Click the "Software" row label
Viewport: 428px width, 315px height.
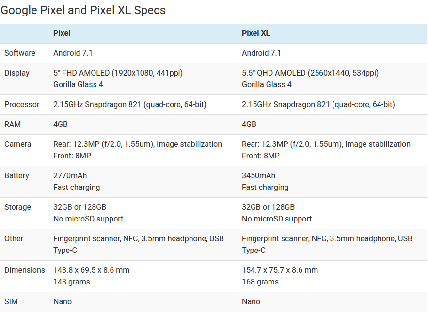[x=20, y=53]
